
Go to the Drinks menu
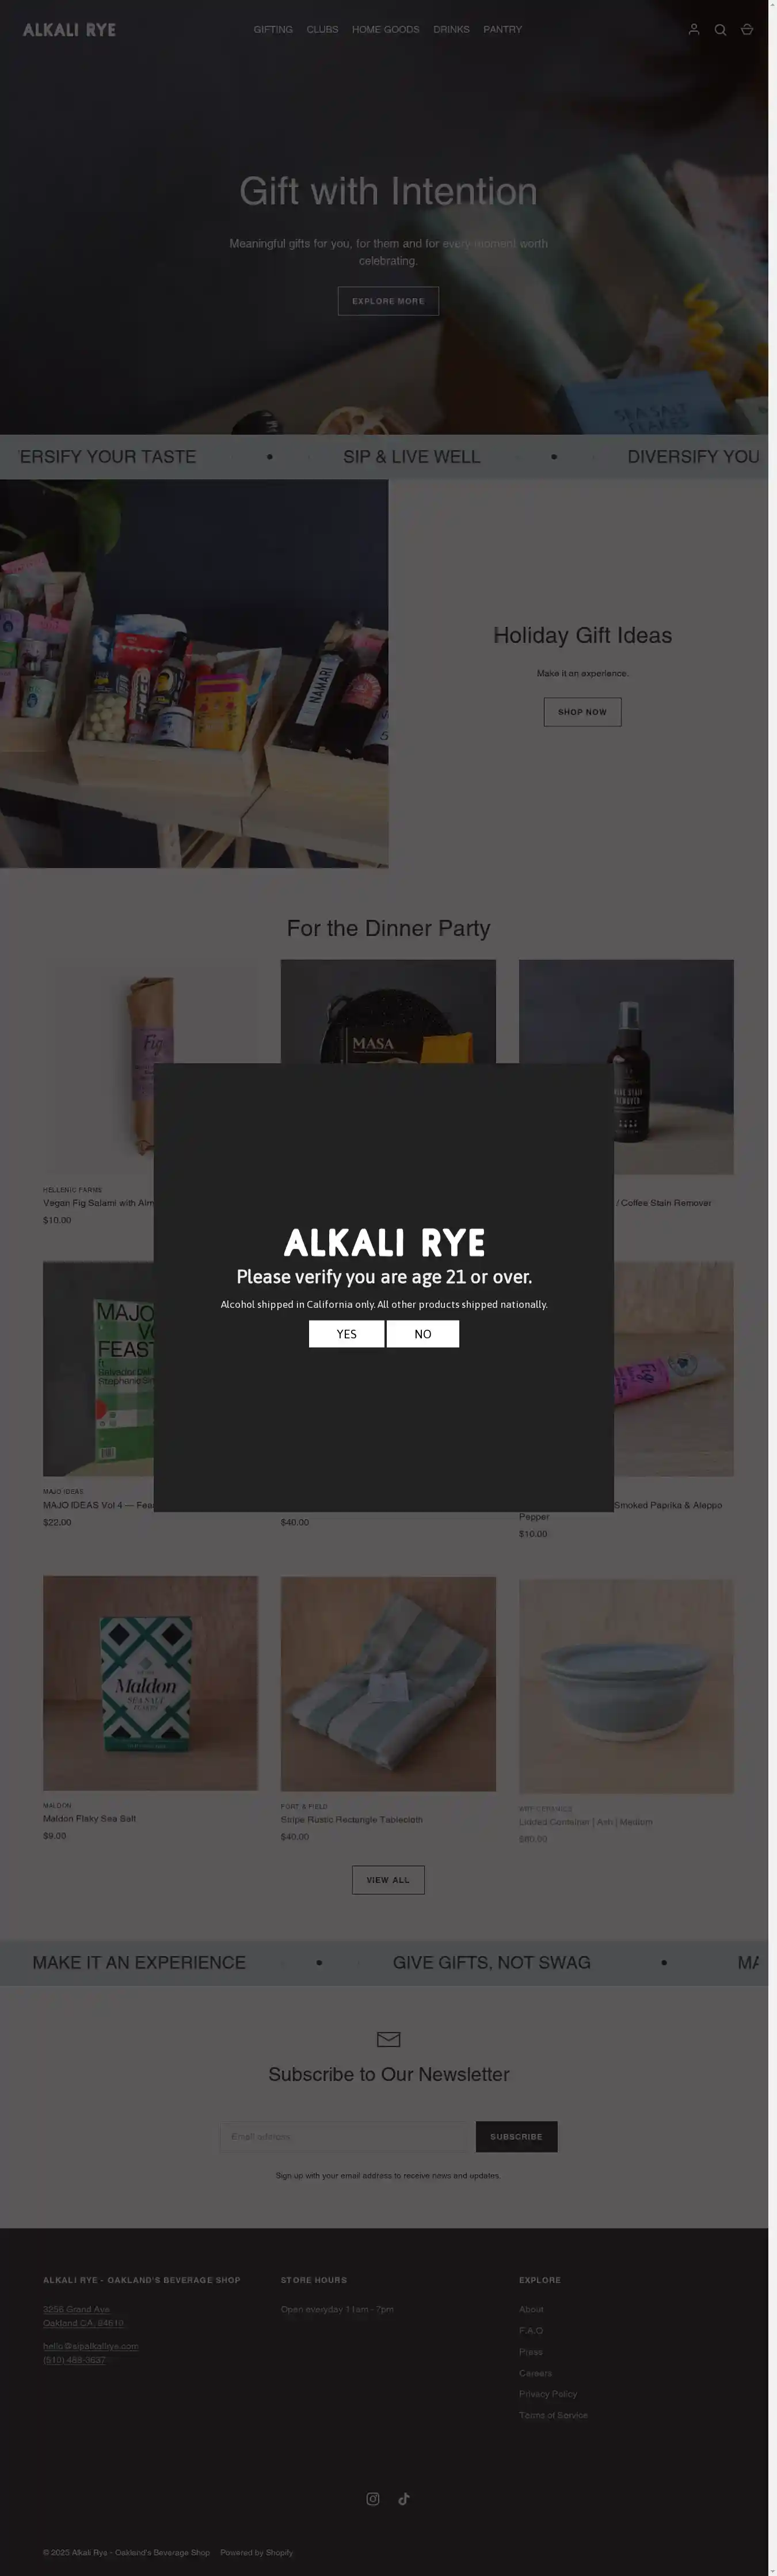click(451, 30)
